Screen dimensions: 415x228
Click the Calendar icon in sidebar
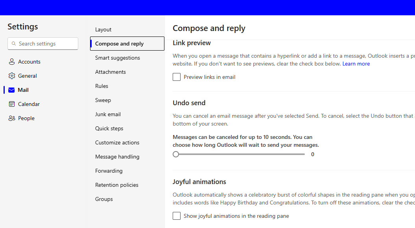(12, 104)
